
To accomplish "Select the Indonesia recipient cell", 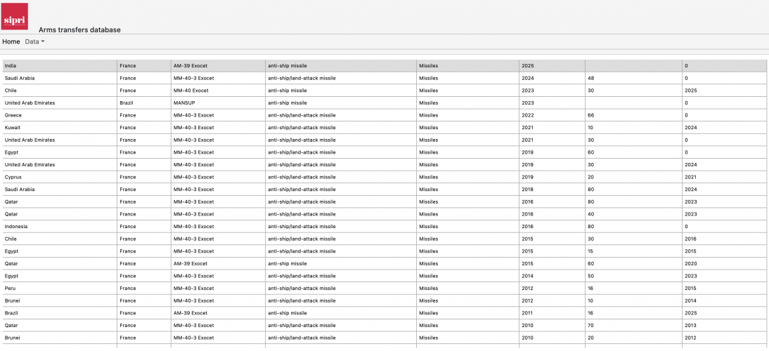I will 60,227.
